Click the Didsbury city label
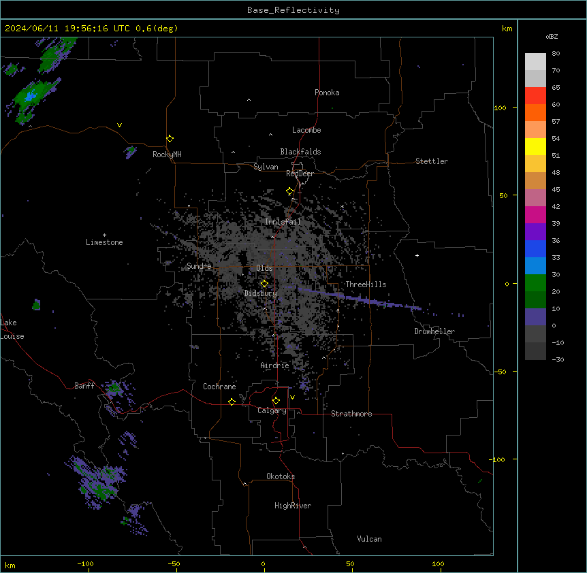 [261, 293]
